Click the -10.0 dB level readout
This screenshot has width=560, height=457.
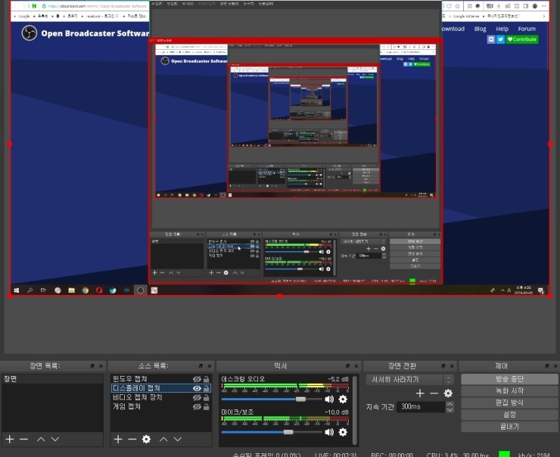point(337,412)
